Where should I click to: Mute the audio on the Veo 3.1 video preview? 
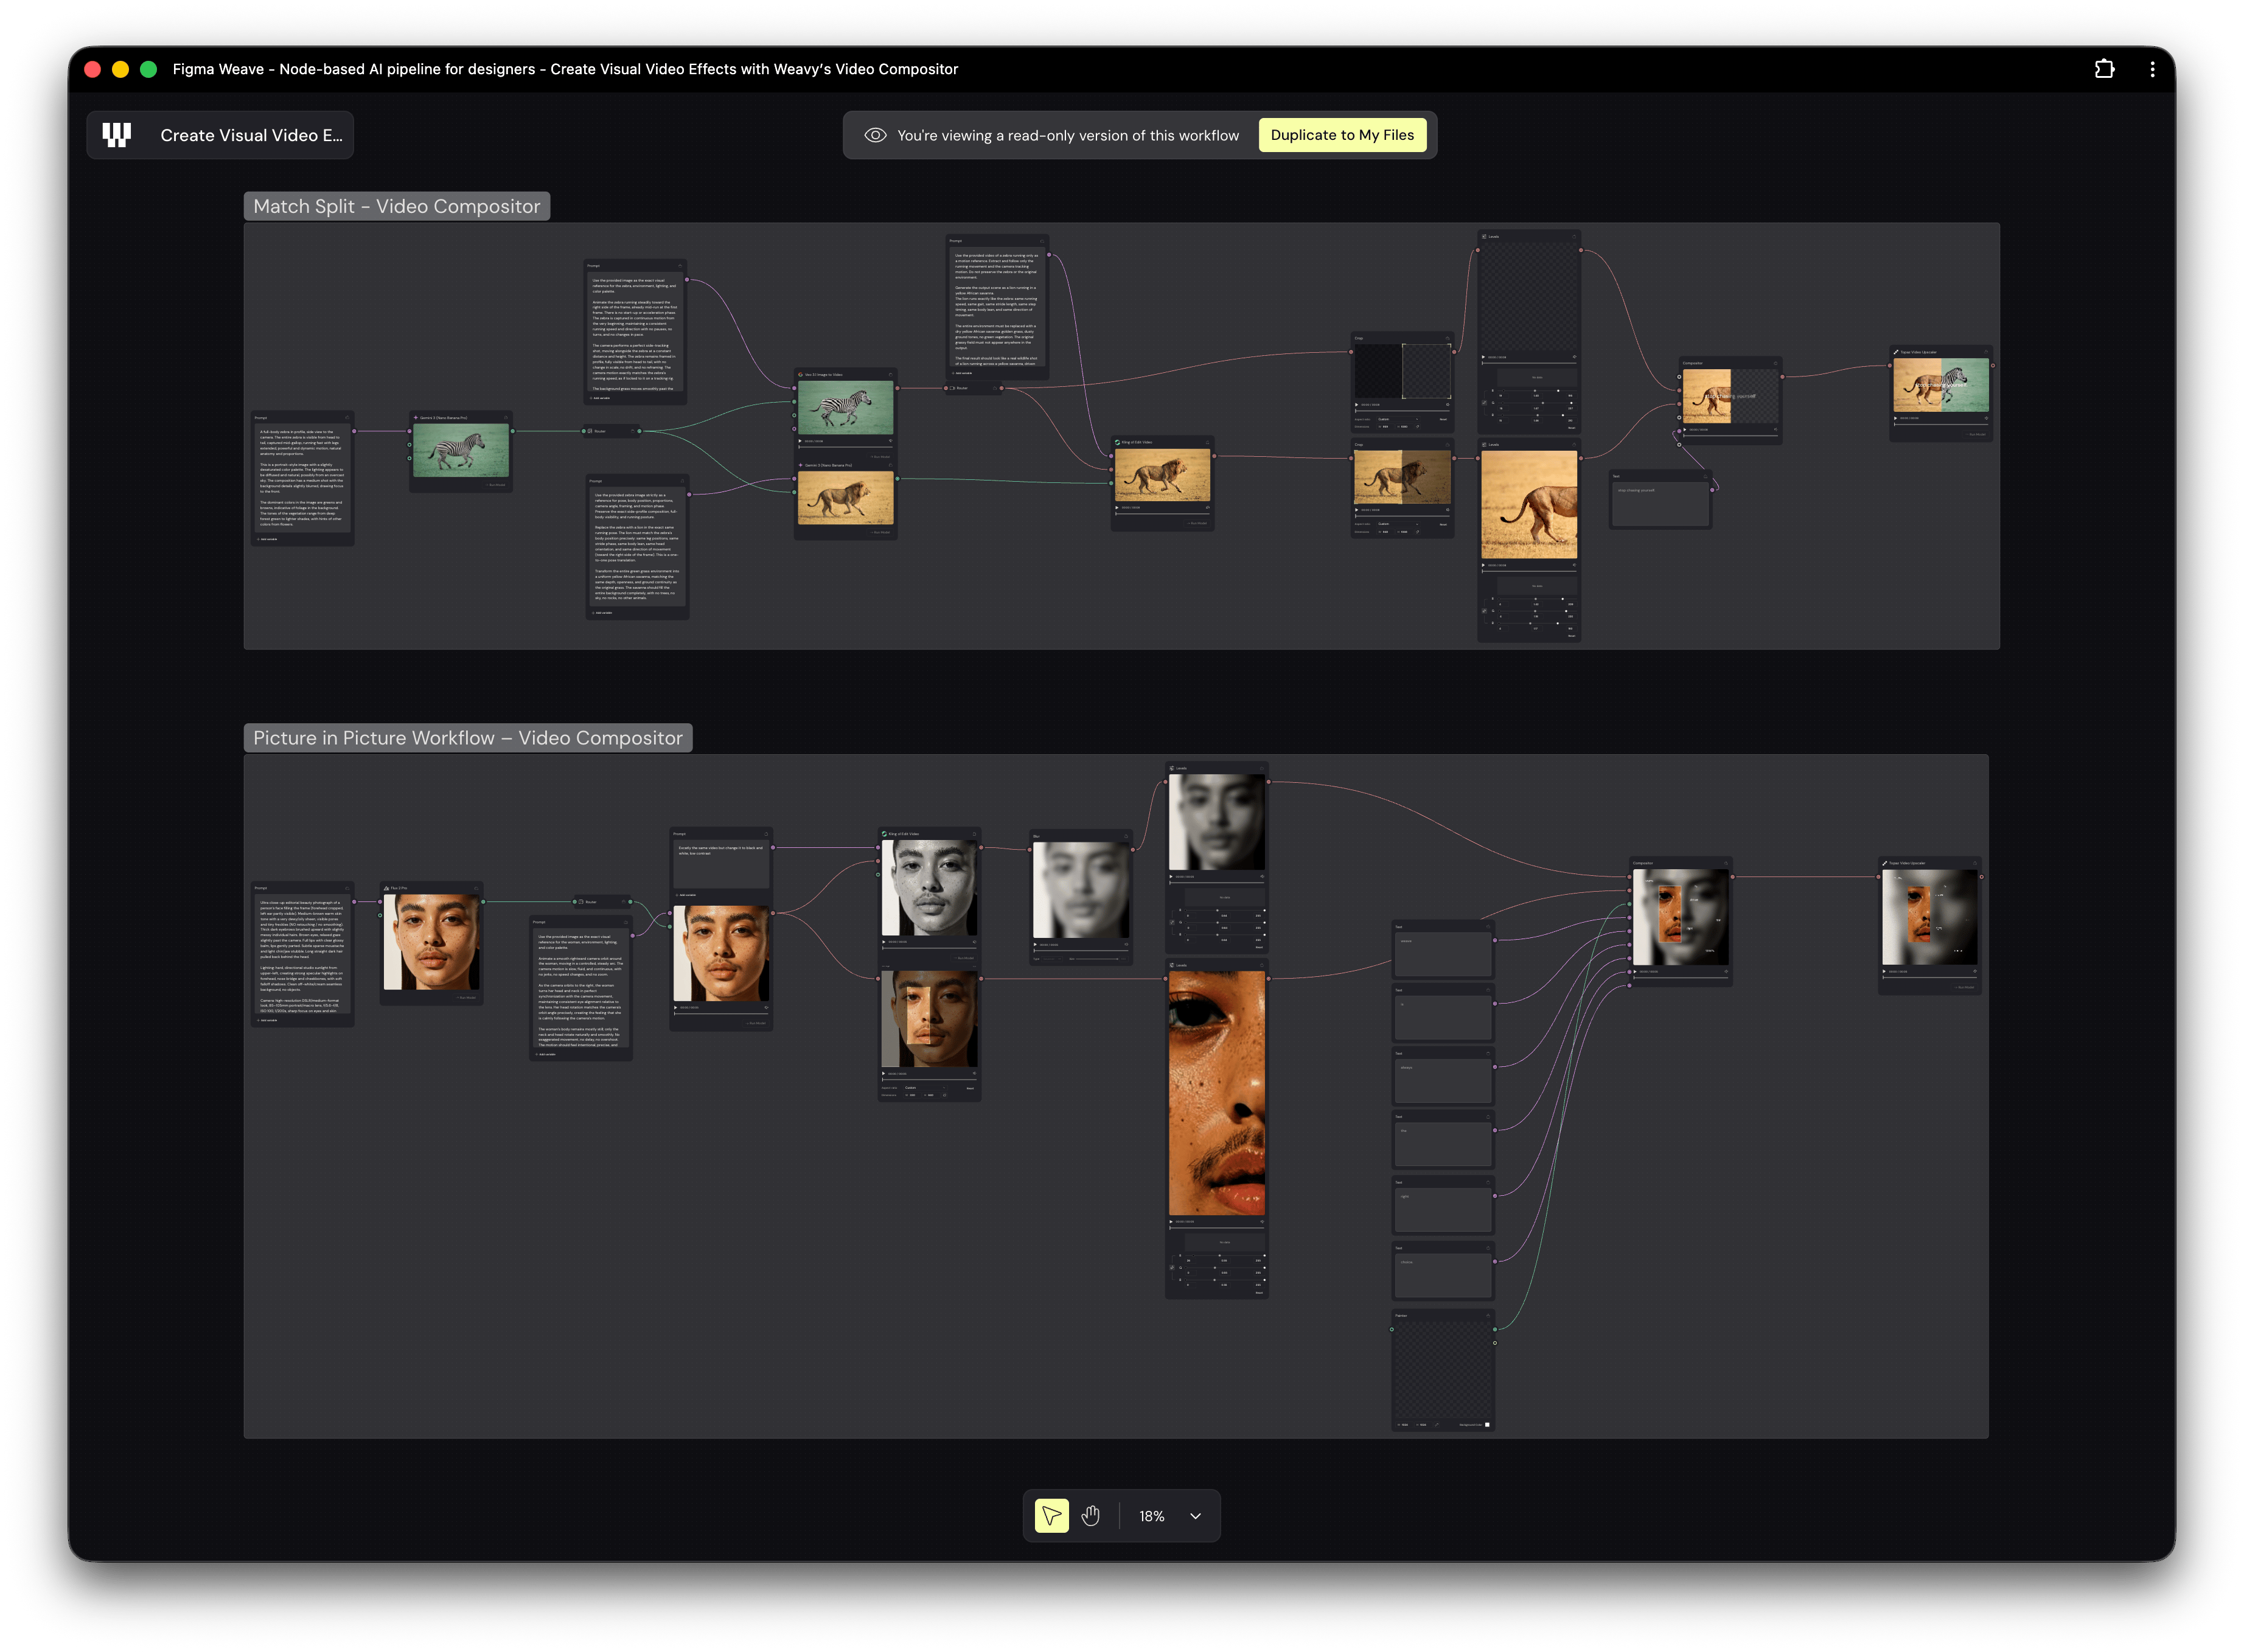(x=891, y=441)
